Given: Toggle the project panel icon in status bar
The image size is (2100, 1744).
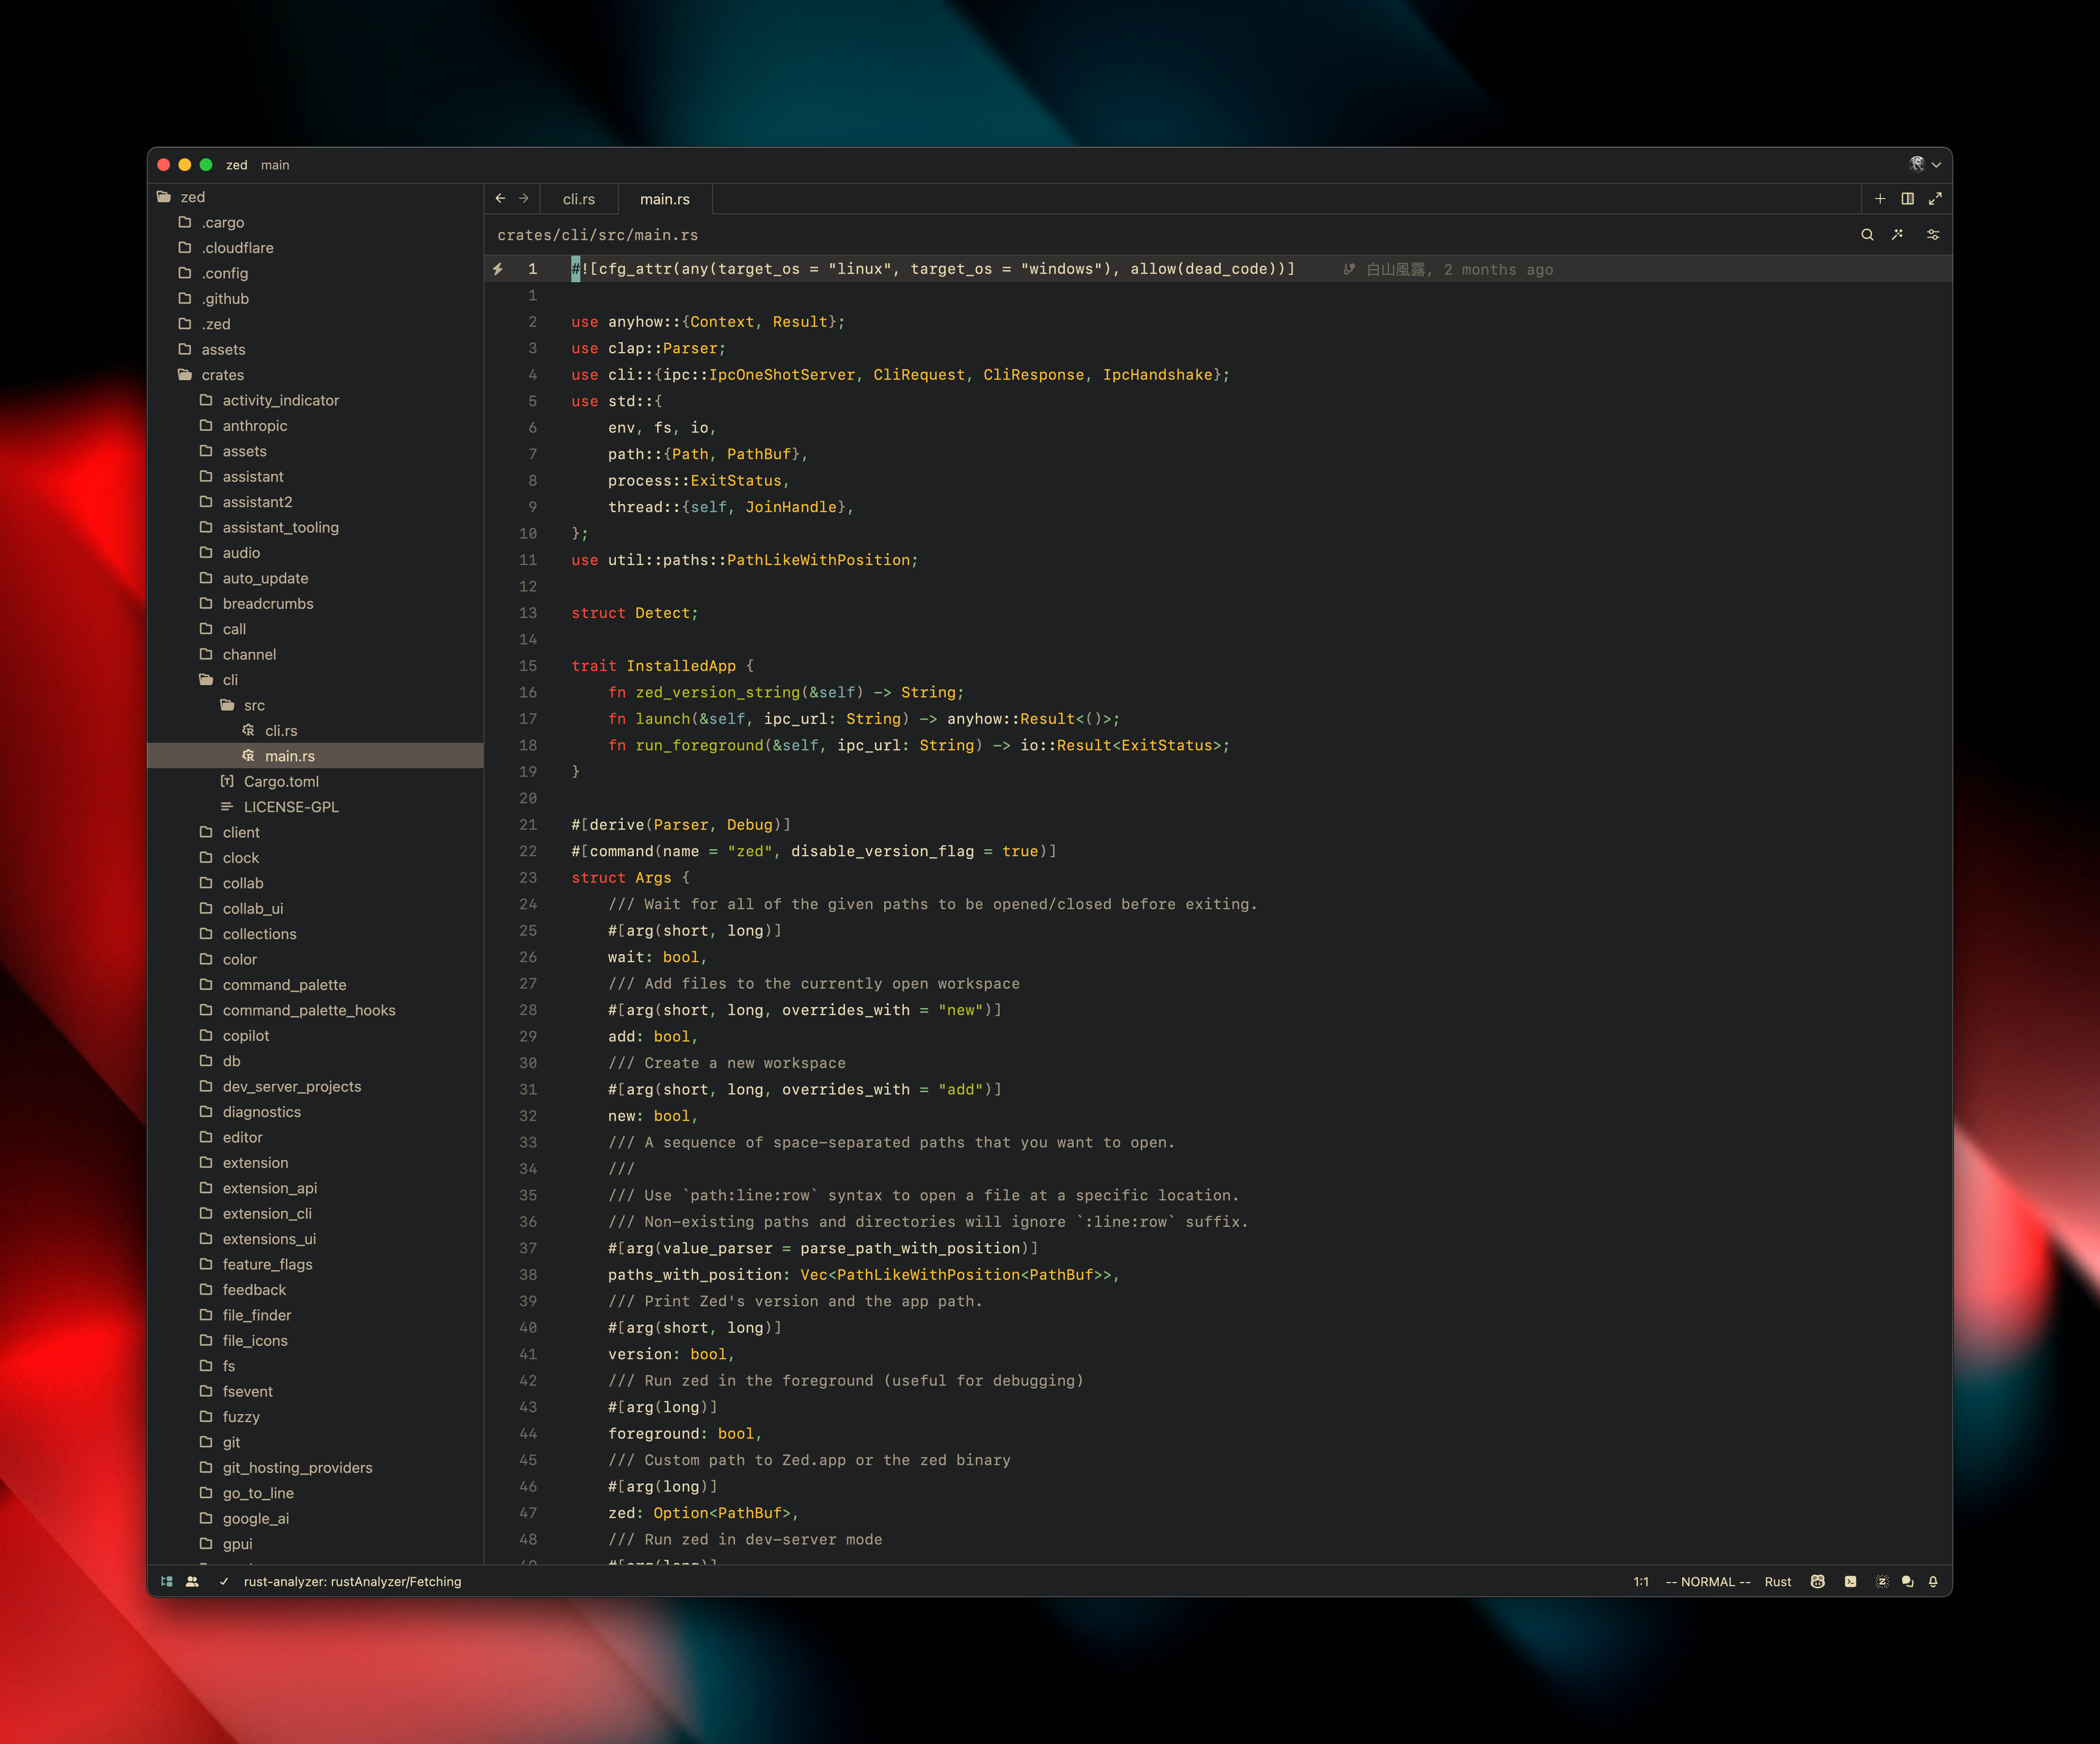Looking at the screenshot, I should point(167,1581).
